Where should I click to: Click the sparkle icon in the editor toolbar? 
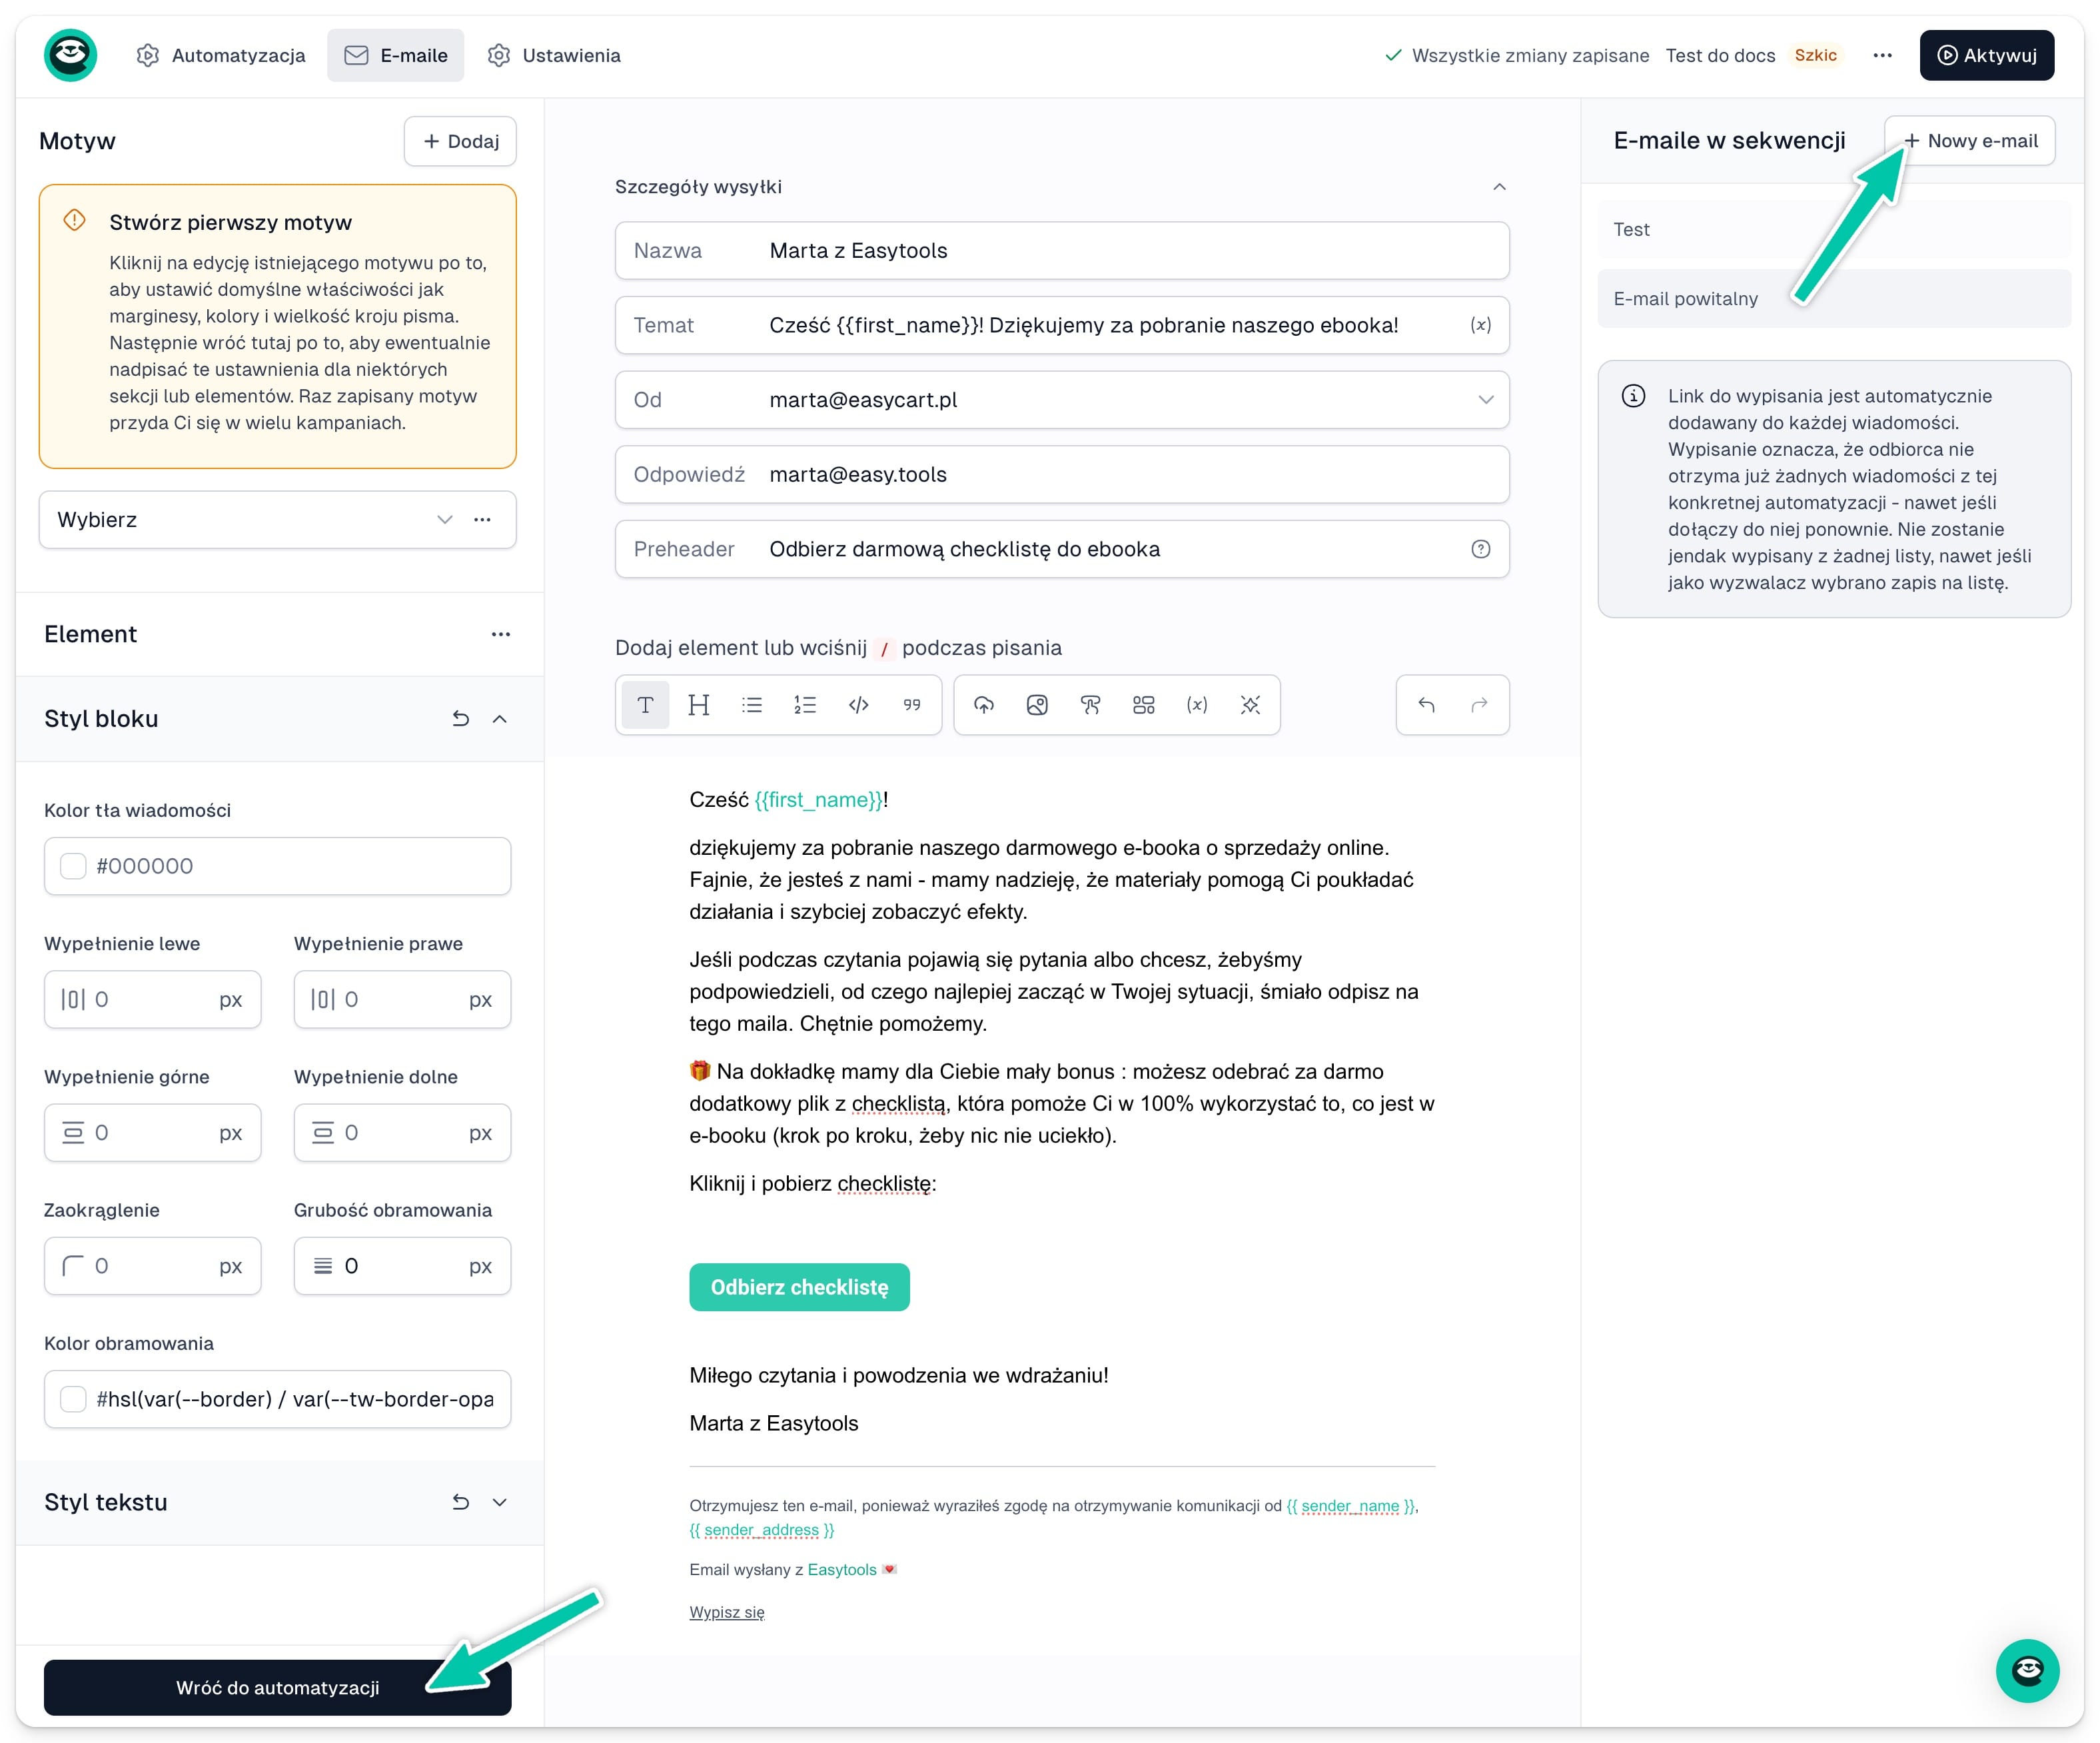[1250, 705]
